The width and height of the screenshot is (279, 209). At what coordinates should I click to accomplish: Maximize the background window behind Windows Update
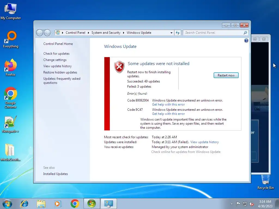(x=255, y=39)
